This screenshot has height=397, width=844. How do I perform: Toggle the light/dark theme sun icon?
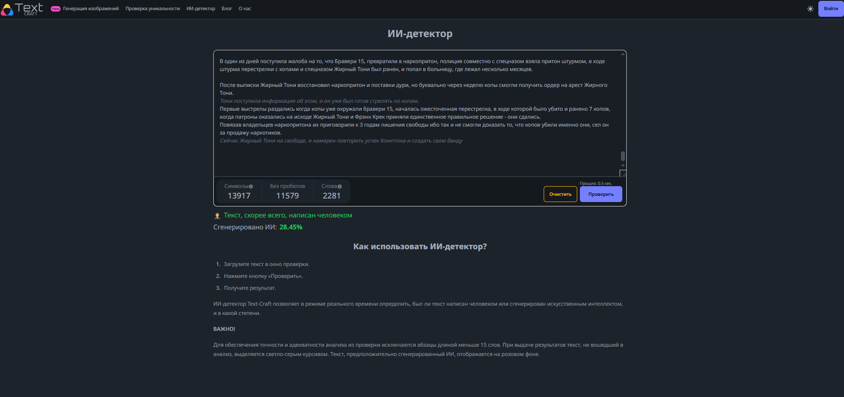pyautogui.click(x=810, y=9)
